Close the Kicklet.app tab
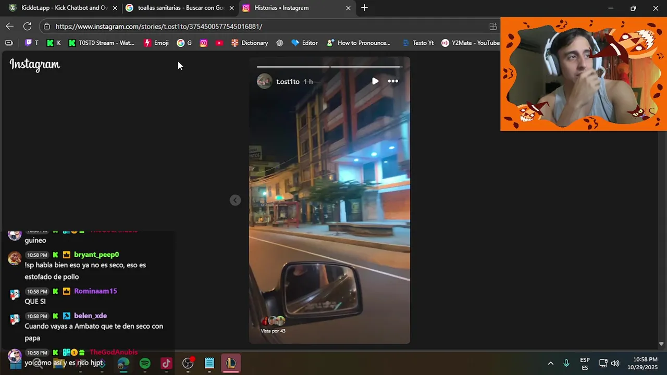Viewport: 667px width, 375px height. coord(115,8)
